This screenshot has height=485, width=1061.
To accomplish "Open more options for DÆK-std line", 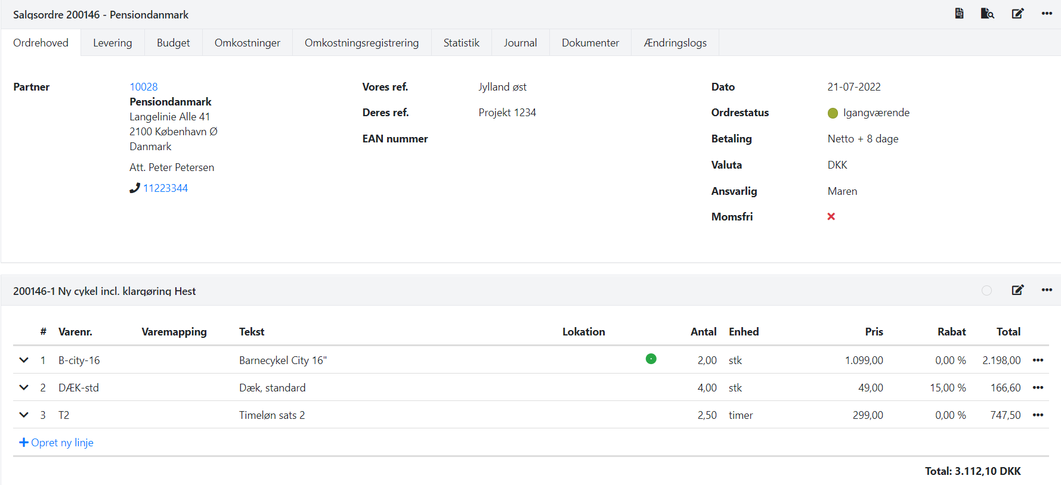I will (1038, 387).
